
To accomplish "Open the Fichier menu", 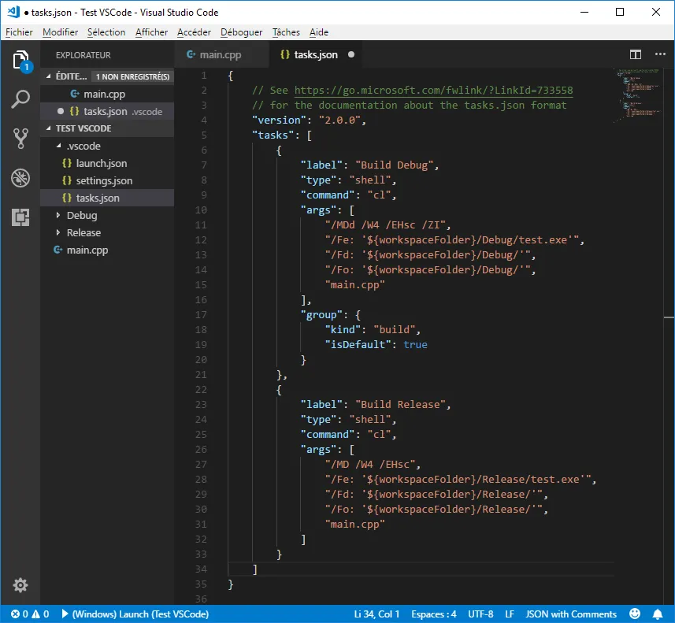I will [19, 32].
